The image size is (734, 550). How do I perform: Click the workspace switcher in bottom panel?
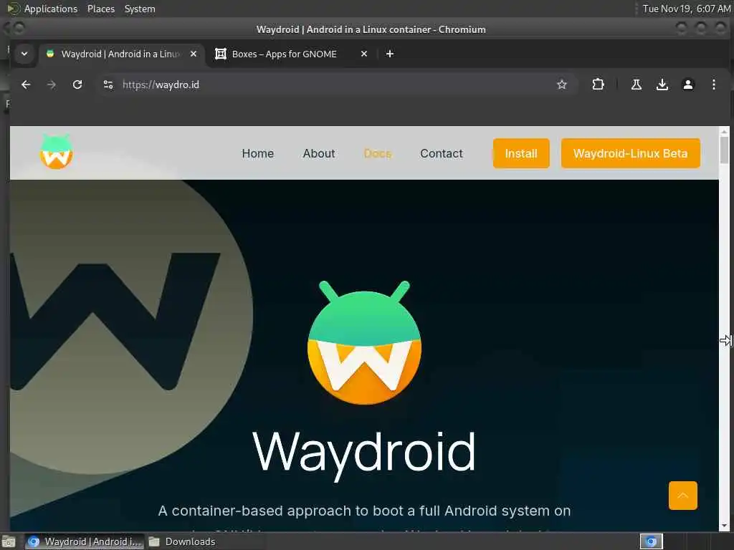click(x=651, y=541)
